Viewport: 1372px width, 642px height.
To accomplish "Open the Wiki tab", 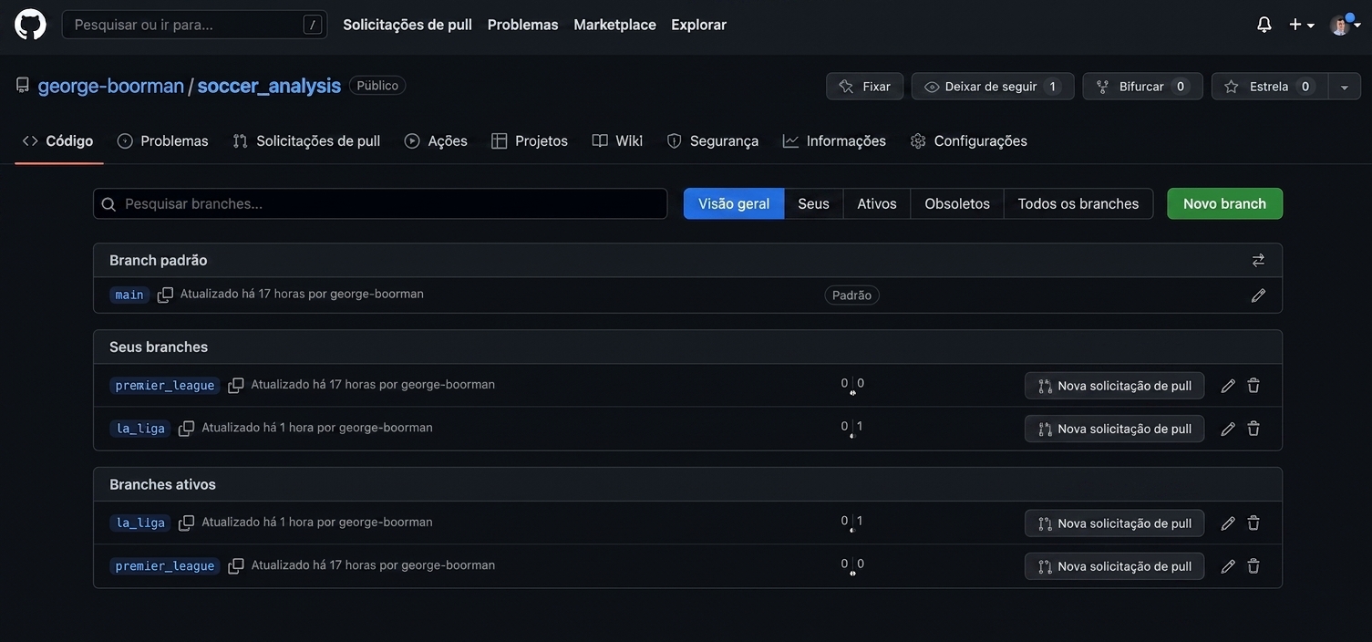I will click(617, 140).
